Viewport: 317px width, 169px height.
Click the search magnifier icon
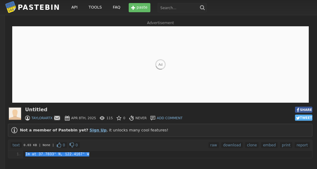coord(202,8)
